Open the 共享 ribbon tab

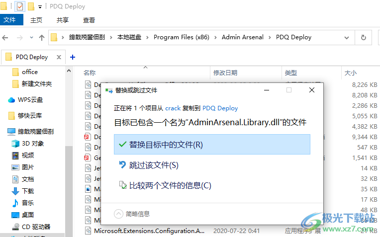63,20
